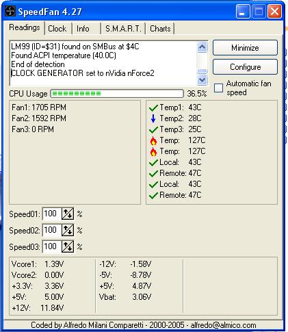288x332 pixels.
Task: Click the '+3.3V: 3.36V' reading
Action: 38,286
